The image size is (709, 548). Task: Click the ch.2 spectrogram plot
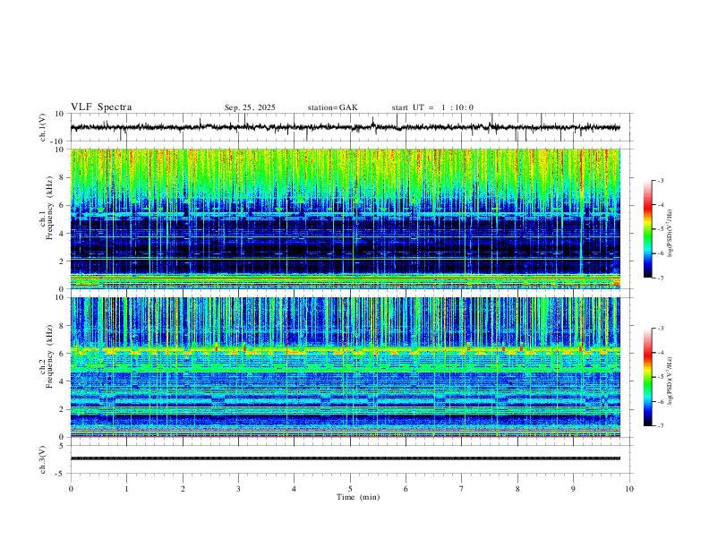345,367
